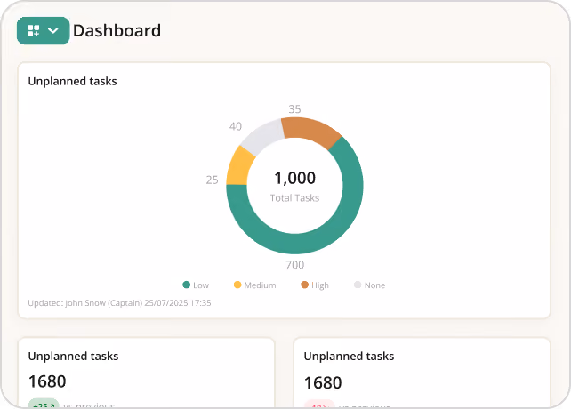The height and width of the screenshot is (409, 571).
Task: Toggle the Medium legend entry
Action: click(x=255, y=285)
